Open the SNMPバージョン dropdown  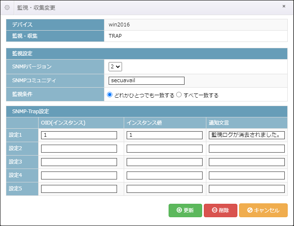point(115,67)
